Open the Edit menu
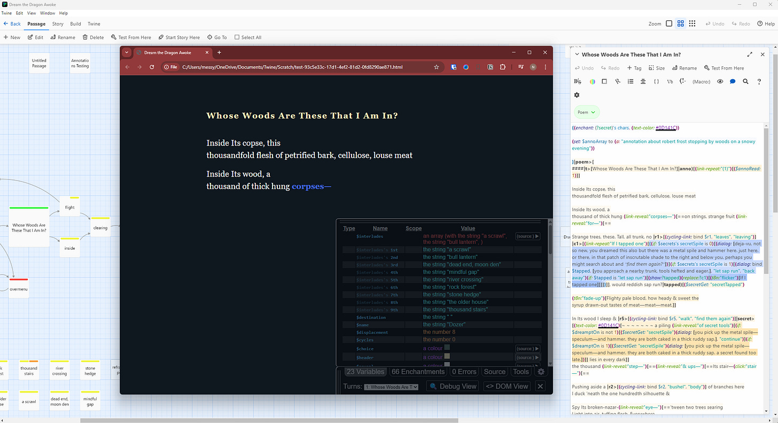The width and height of the screenshot is (778, 423). click(x=19, y=13)
